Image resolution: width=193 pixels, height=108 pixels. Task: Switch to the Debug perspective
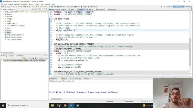pos(188,7)
